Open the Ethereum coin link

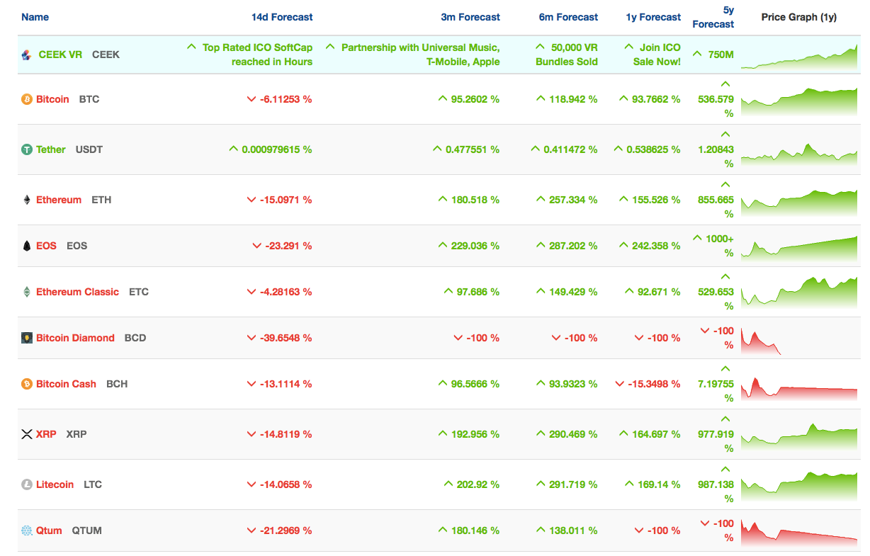[x=59, y=200]
